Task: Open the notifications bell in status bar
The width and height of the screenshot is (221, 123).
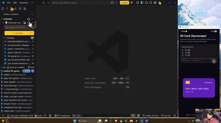Action: (175, 116)
